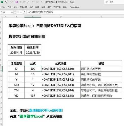Select end date cell 2026/5/20

pos(33,53)
